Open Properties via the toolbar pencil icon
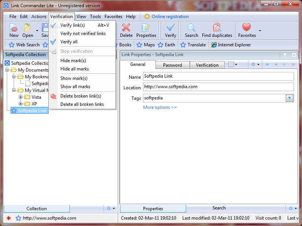302x226 pixels. (146, 28)
